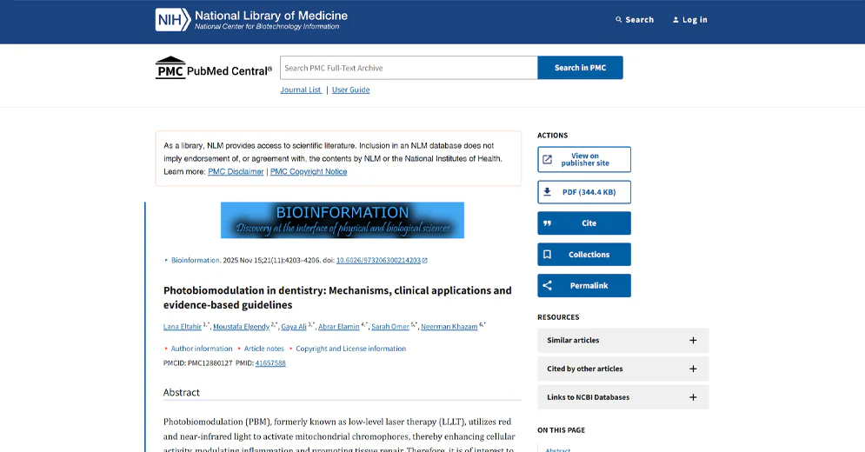Open the User Guide link
This screenshot has width=865, height=452.
click(x=351, y=90)
